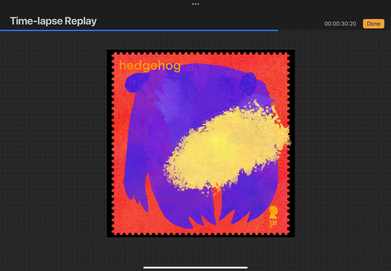Click the 00:00:30:20 timecode

click(340, 24)
